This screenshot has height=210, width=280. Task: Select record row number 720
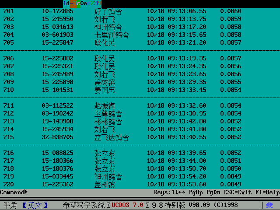pyautogui.click(x=8, y=184)
